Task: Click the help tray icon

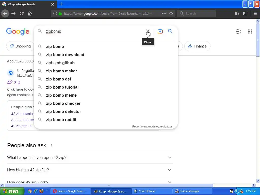Action: [232, 191]
